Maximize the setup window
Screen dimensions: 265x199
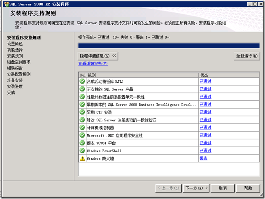[255, 4]
